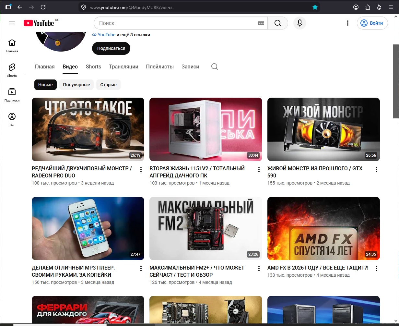Reload the page with the refresh icon
Viewport: 399px width, 326px height.
tap(43, 7)
